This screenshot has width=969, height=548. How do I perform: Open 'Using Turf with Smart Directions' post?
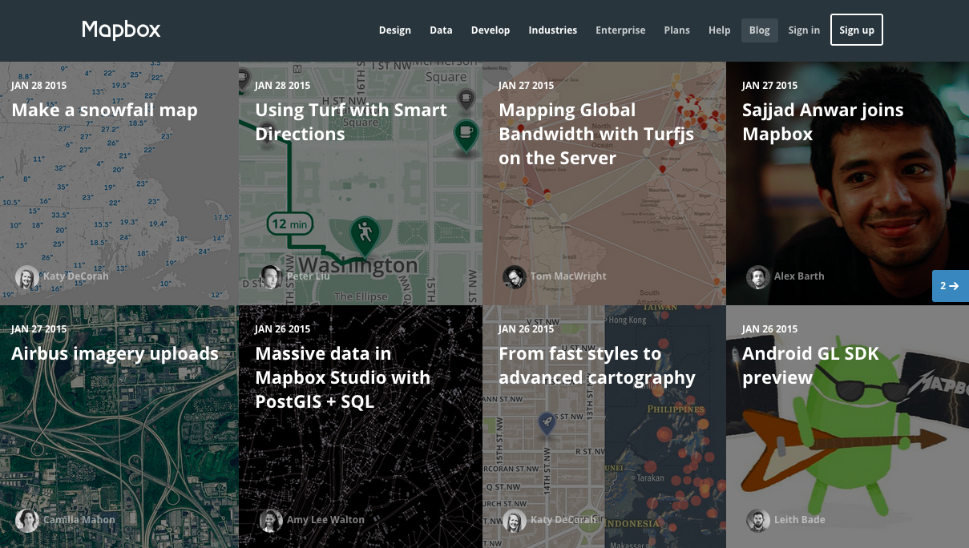[x=351, y=122]
